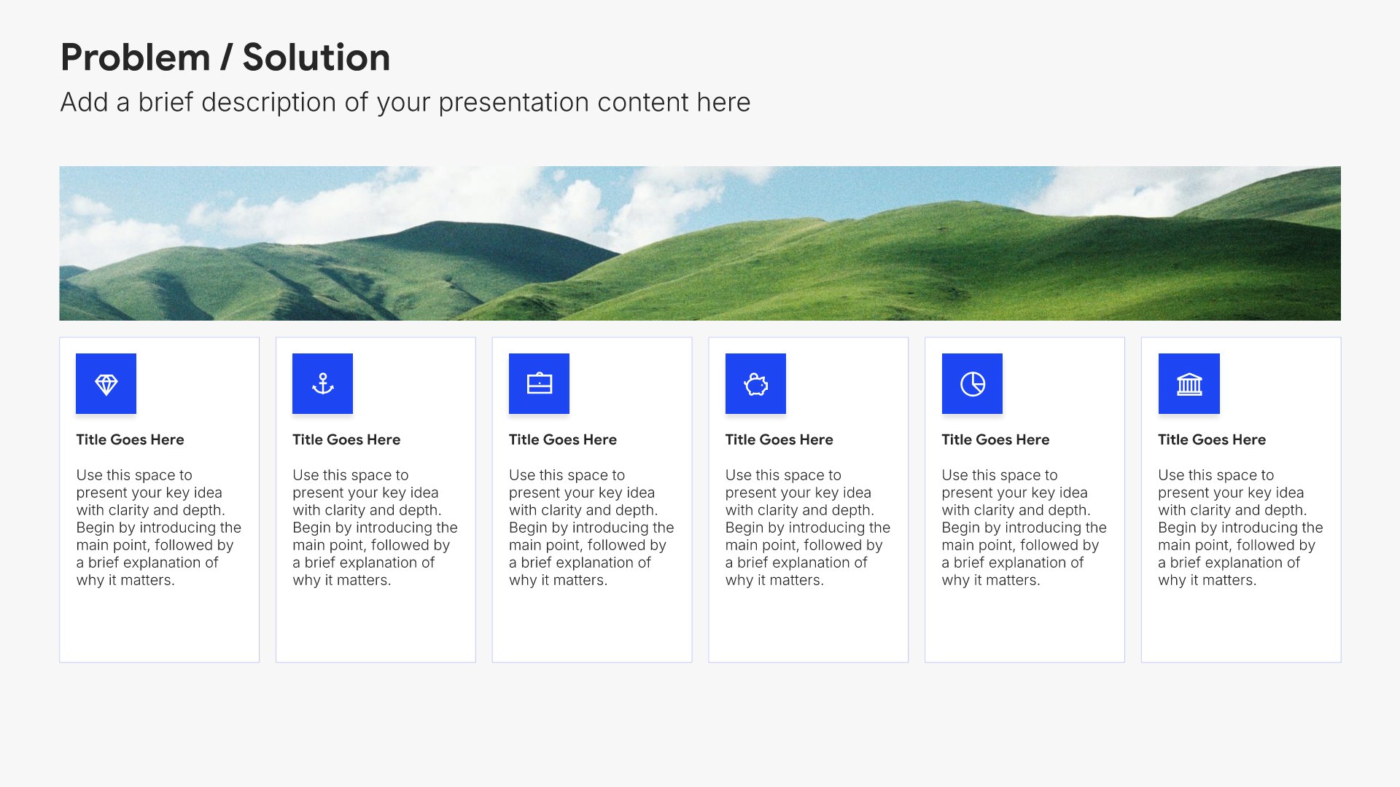The height and width of the screenshot is (787, 1400).
Task: Click the pie chart icon
Action: (972, 383)
